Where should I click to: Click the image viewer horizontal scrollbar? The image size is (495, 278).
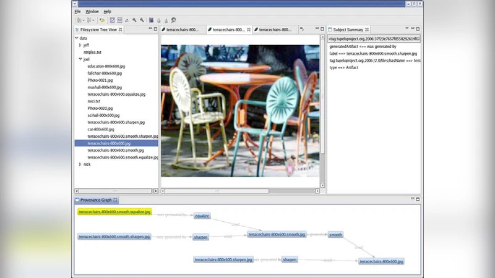(217, 191)
